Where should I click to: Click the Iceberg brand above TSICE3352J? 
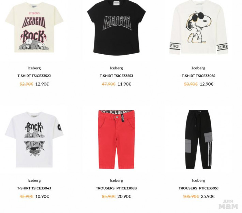pos(34,68)
